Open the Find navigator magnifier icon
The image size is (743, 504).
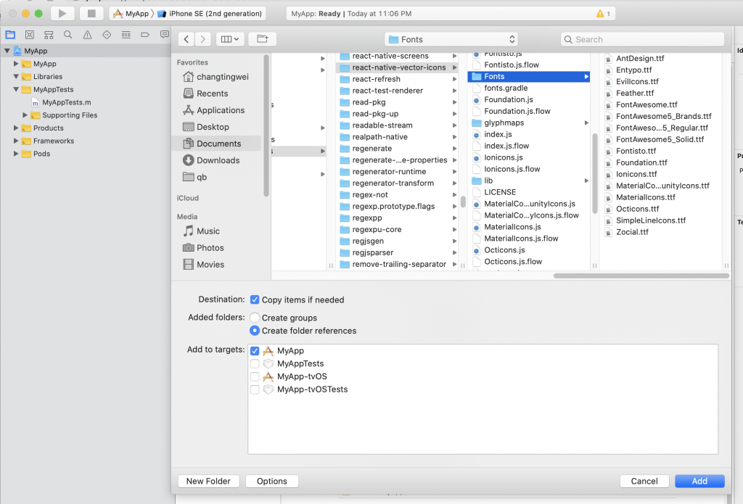(x=68, y=35)
